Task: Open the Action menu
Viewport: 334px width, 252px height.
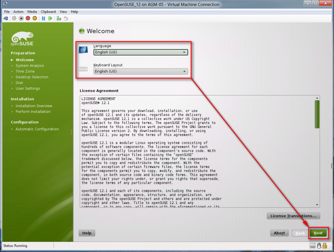Action: 18,12
